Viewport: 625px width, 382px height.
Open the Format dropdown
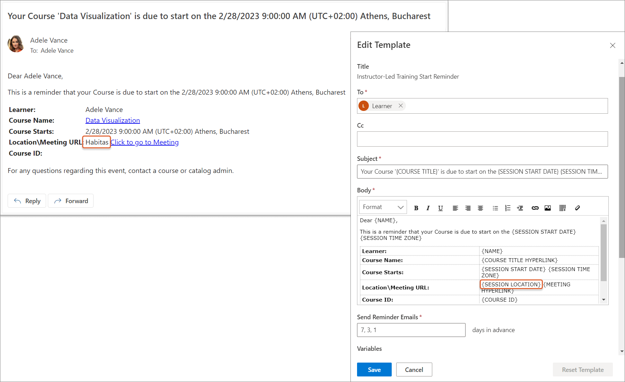pos(383,207)
